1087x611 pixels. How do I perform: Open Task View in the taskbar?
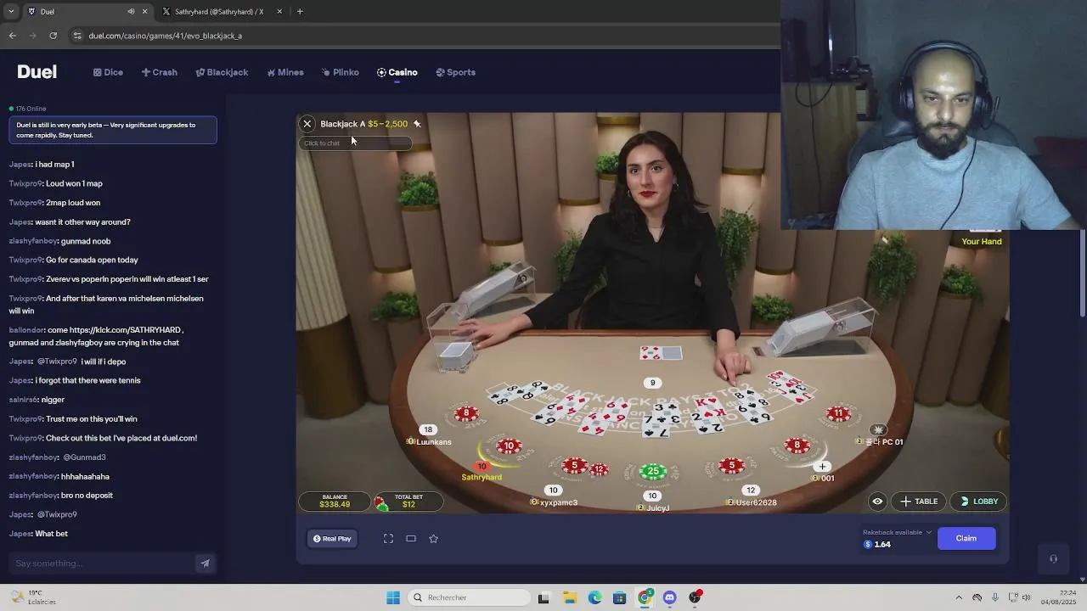pos(543,597)
